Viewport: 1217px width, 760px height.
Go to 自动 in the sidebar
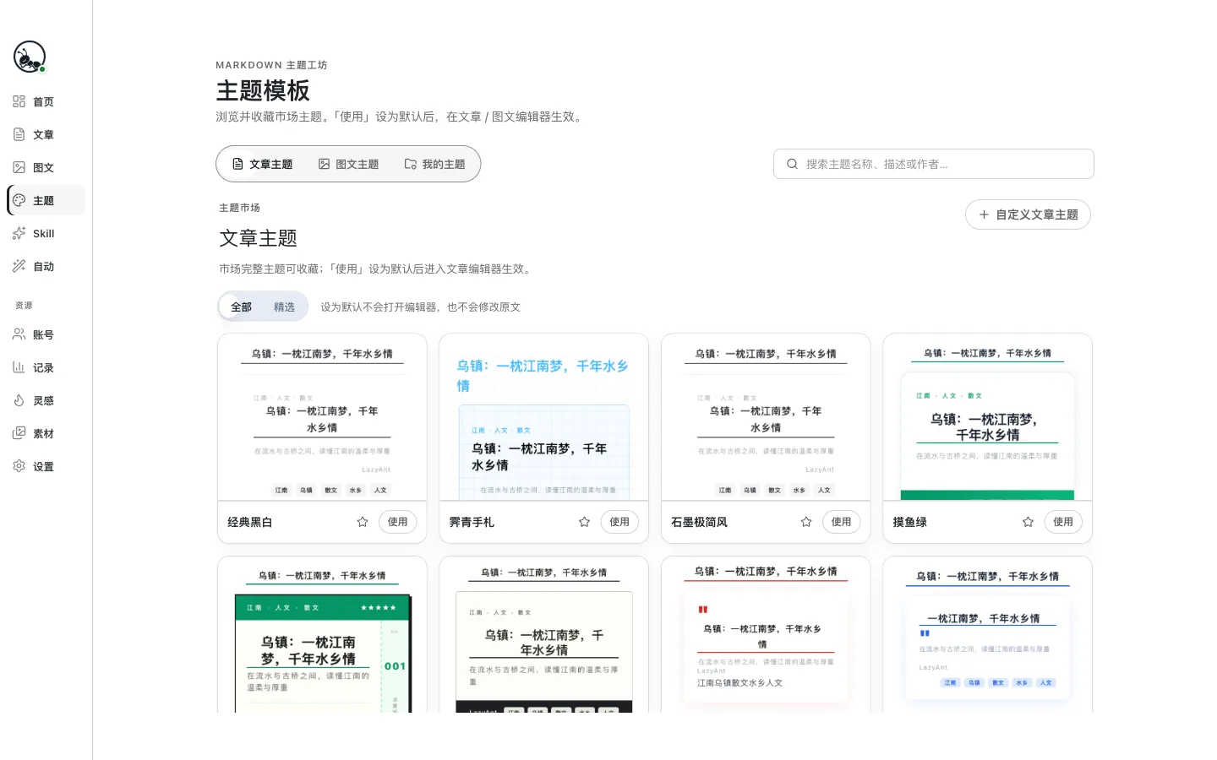(x=46, y=266)
